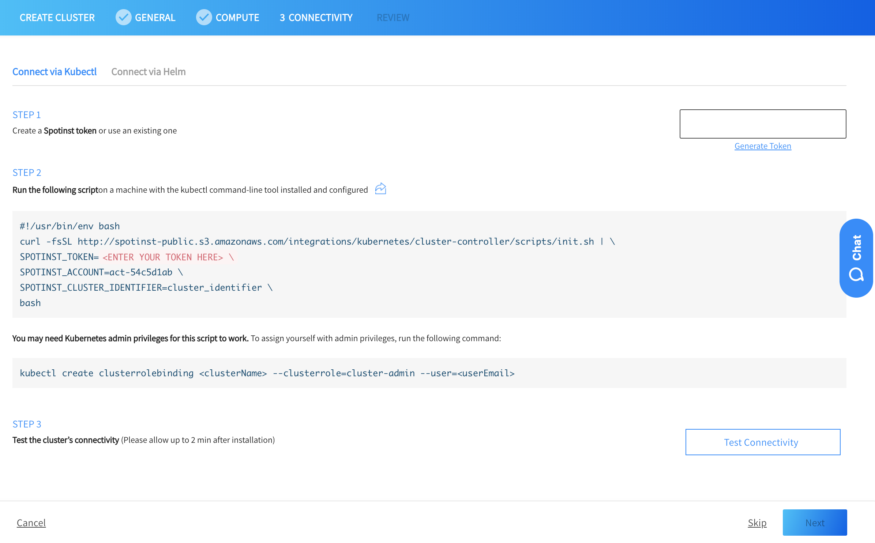Click the Test the cluster's connectivity text
875x543 pixels.
[x=66, y=440]
